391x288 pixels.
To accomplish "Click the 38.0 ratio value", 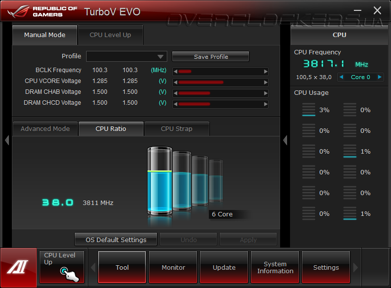I will [x=58, y=203].
